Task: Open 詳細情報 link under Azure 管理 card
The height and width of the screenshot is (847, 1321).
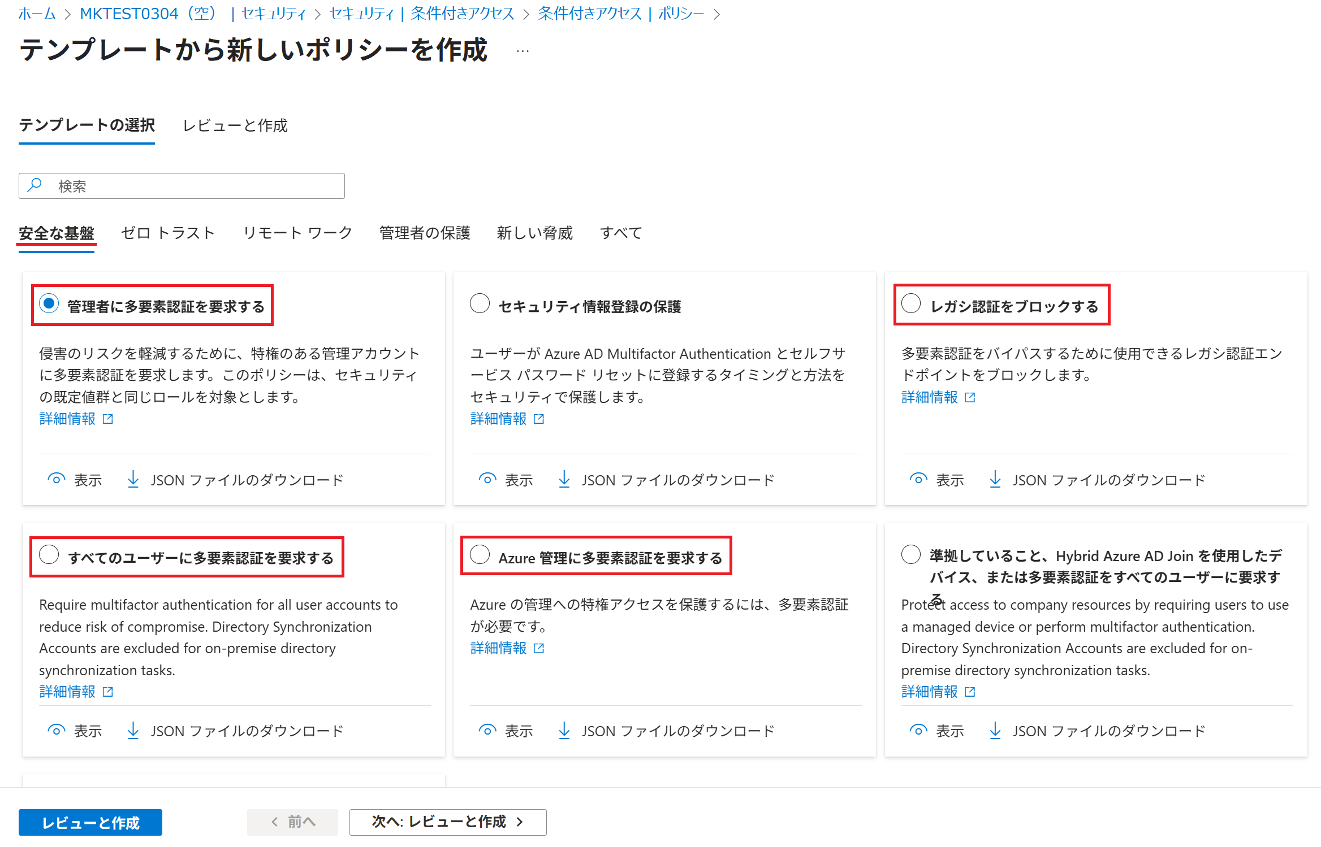Action: (498, 648)
